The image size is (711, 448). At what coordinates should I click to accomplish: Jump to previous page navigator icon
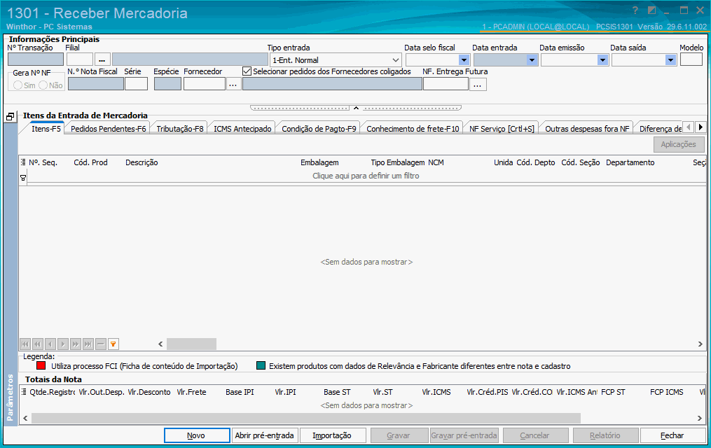(x=38, y=344)
